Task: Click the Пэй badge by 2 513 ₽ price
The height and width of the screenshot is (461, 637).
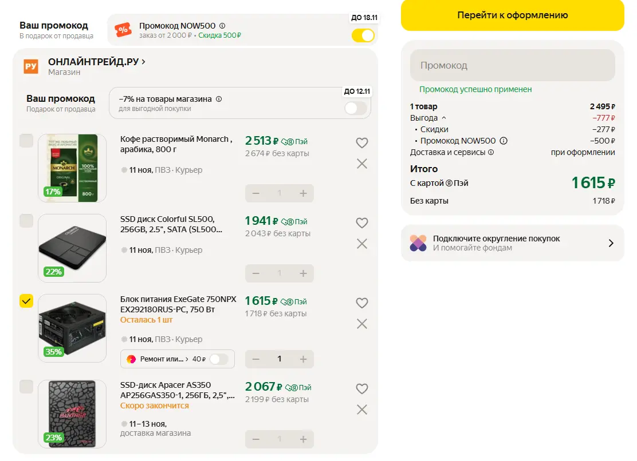Action: tap(294, 141)
